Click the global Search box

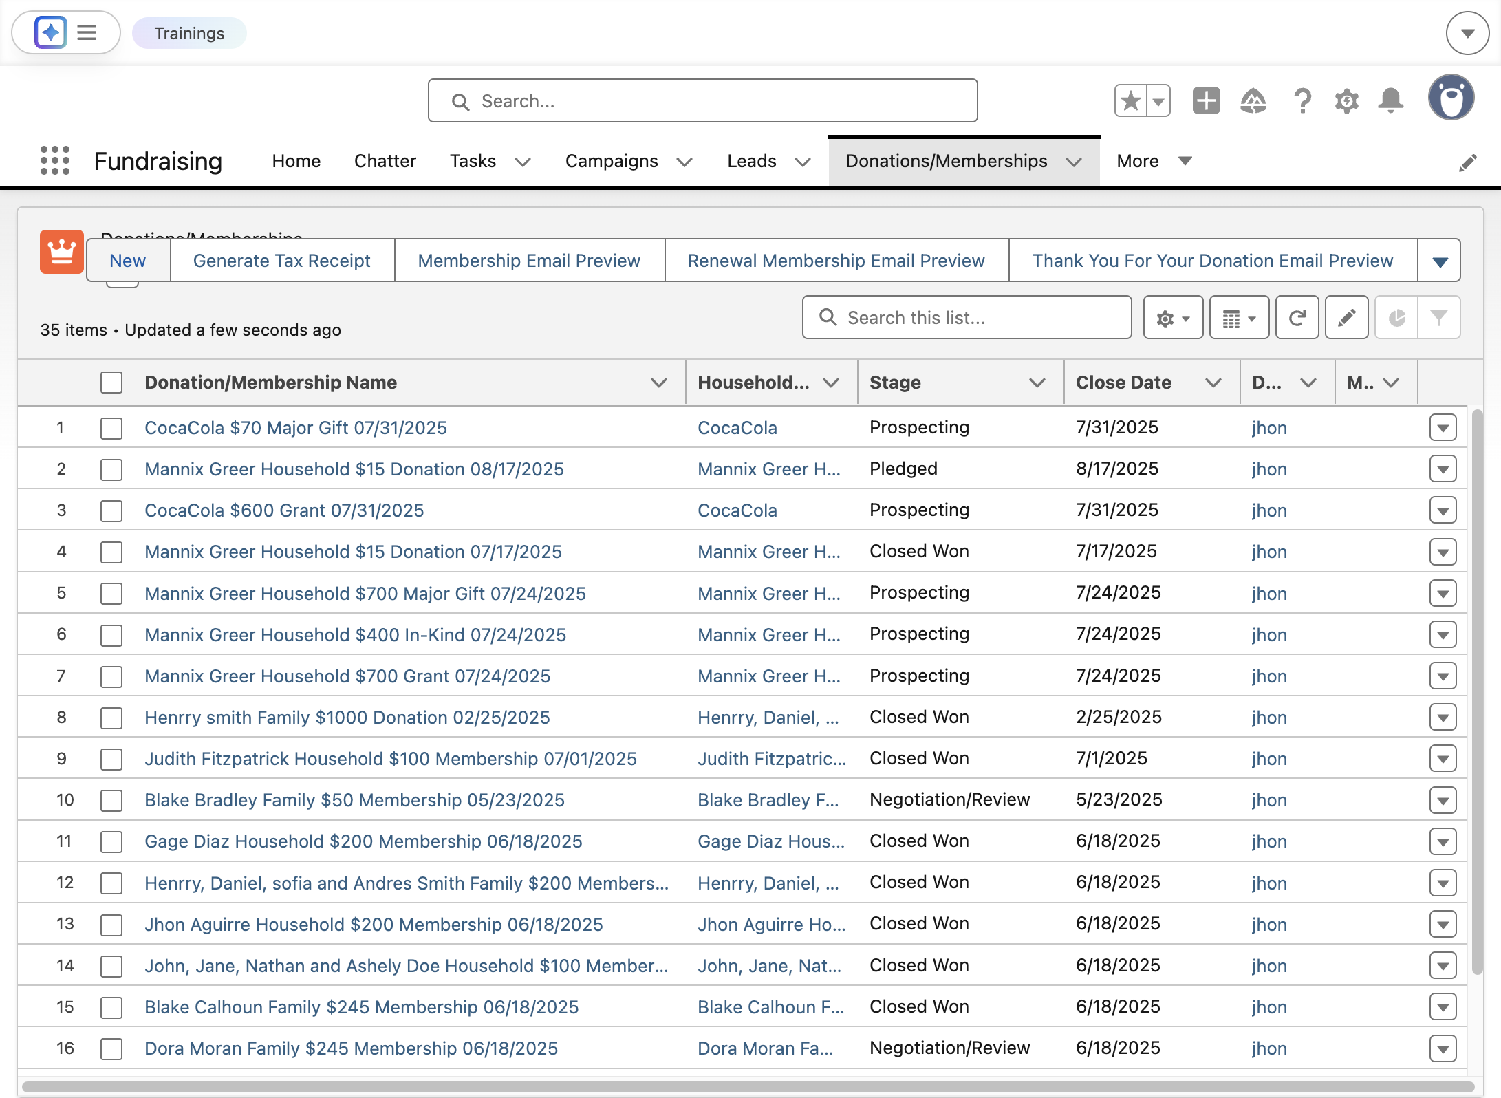tap(702, 101)
